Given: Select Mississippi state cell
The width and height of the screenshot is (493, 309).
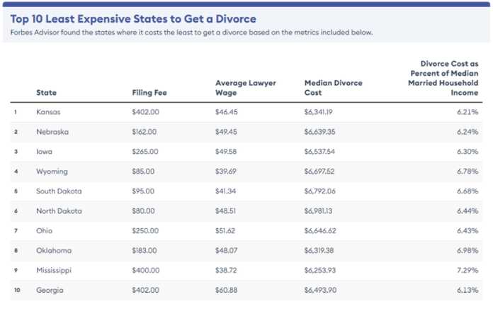Looking at the screenshot, I should [54, 270].
